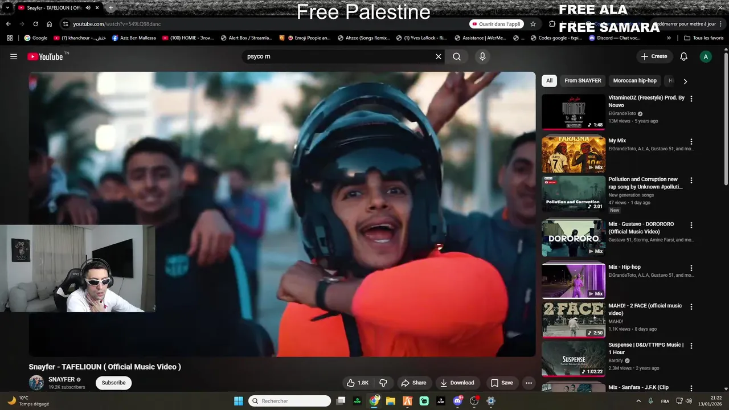The width and height of the screenshot is (729, 410).
Task: Open a new browser tab
Action: pos(110,8)
